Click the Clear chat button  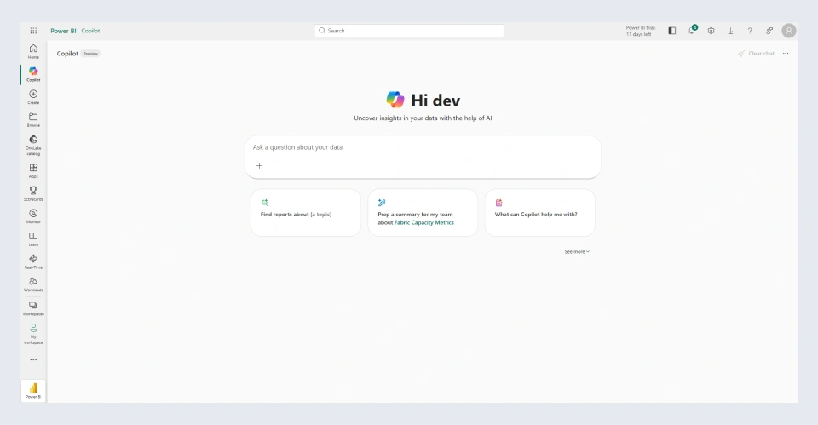coord(756,54)
